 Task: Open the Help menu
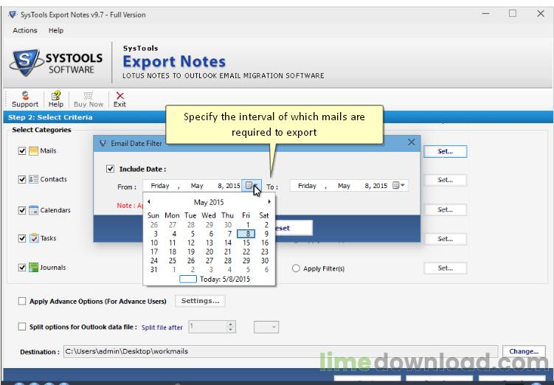[56, 30]
